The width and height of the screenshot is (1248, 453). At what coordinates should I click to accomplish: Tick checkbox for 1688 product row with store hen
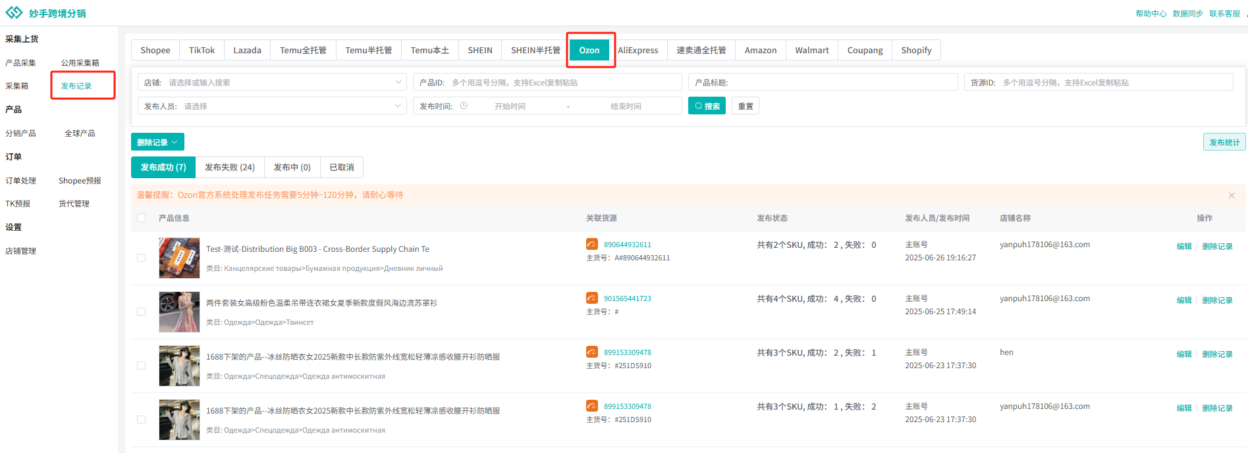(141, 366)
